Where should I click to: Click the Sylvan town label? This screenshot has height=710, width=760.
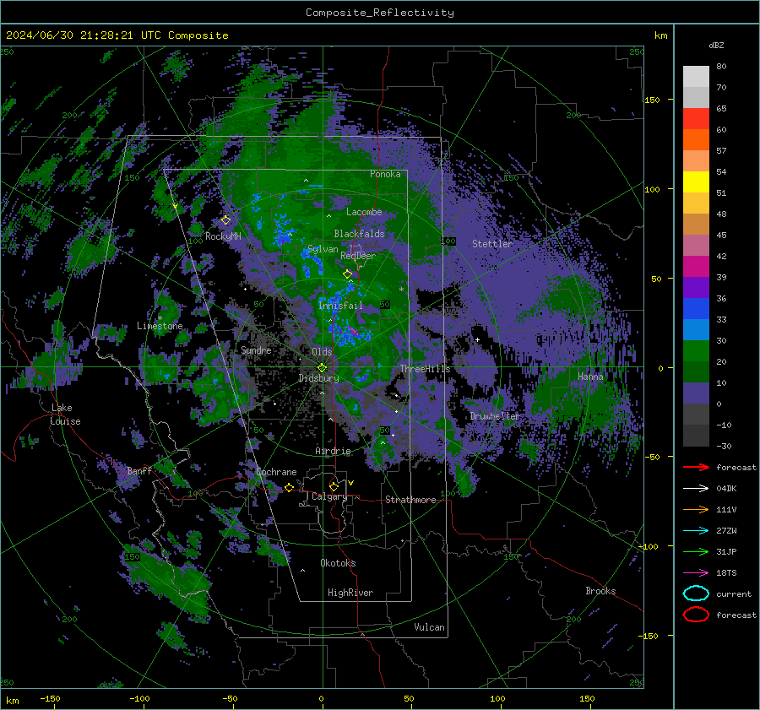tap(323, 249)
